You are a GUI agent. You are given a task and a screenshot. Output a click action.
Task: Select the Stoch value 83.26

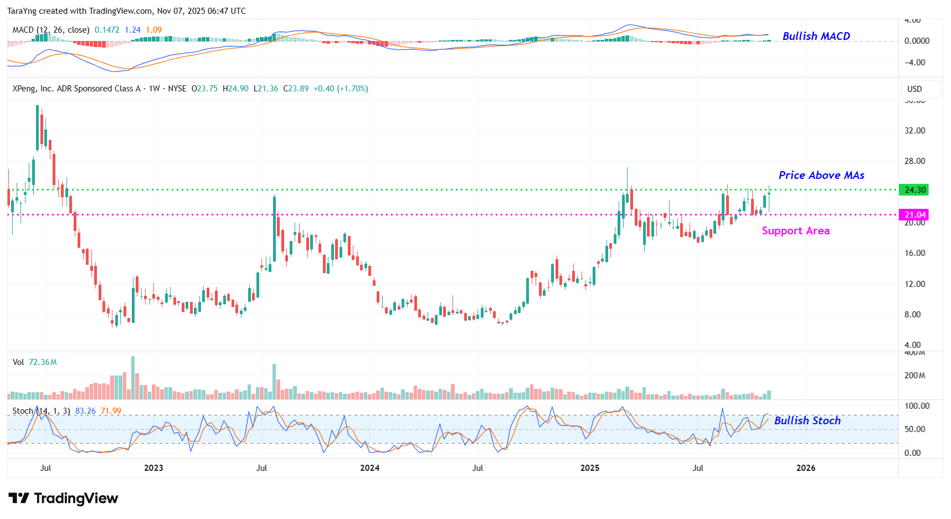coord(85,411)
